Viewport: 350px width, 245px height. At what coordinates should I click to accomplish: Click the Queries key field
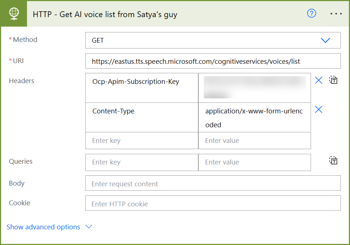(x=142, y=162)
